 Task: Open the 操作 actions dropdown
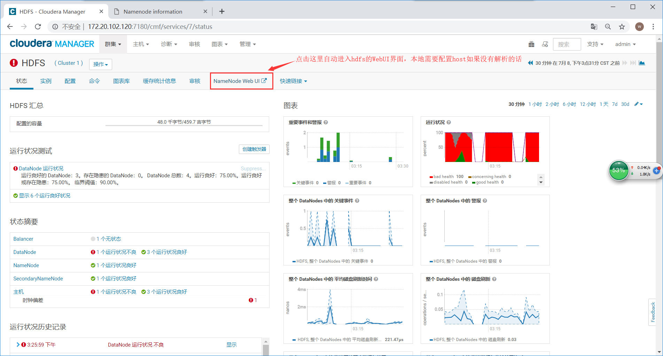[101, 64]
